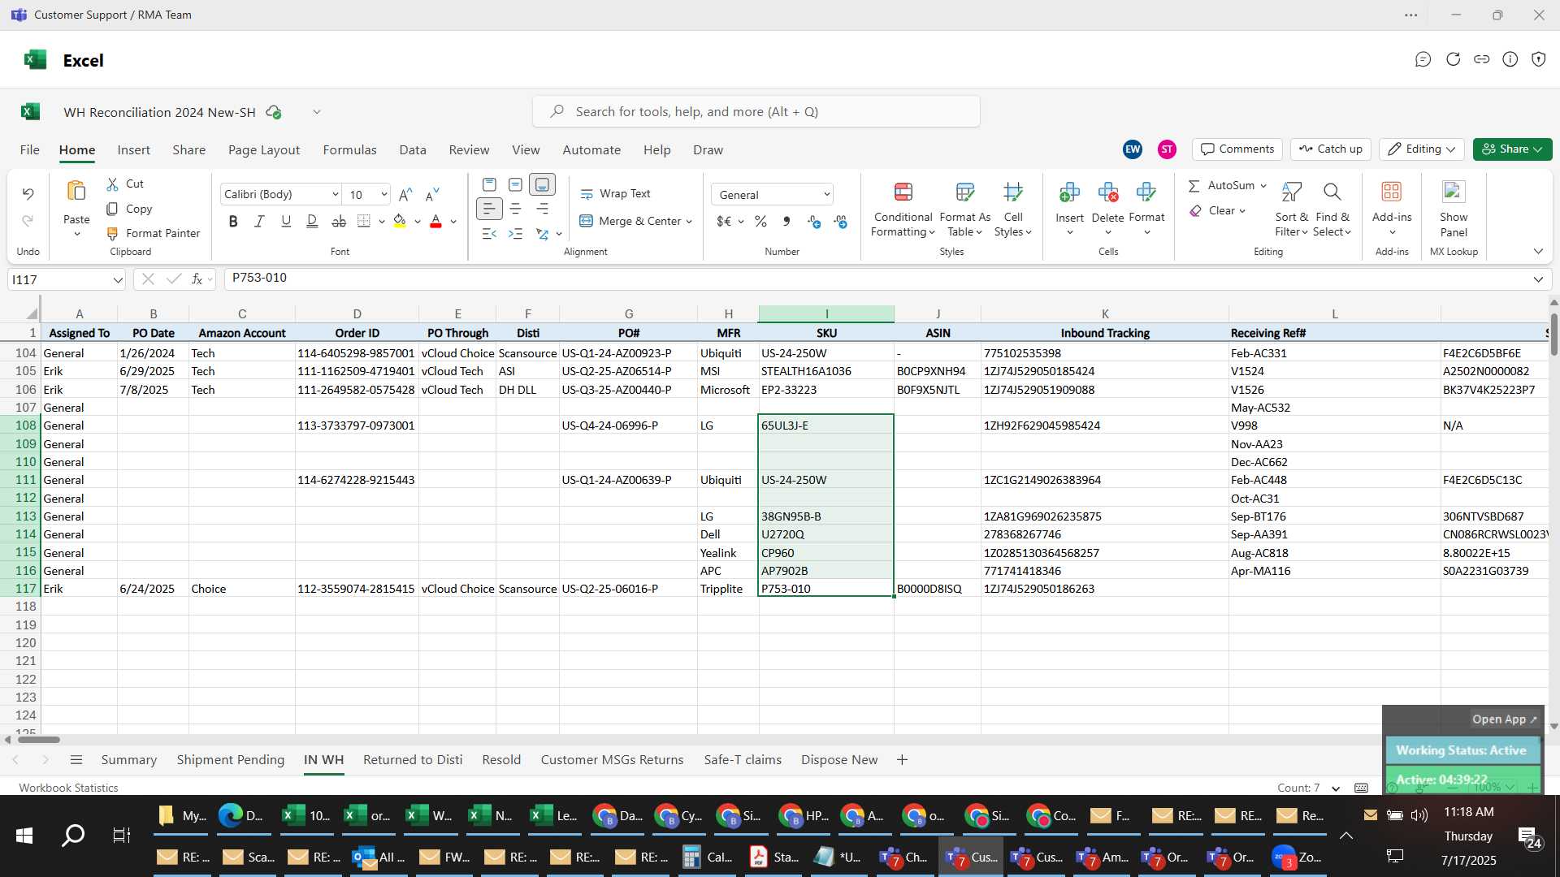Image resolution: width=1560 pixels, height=877 pixels.
Task: Apply the red font color
Action: (x=435, y=221)
